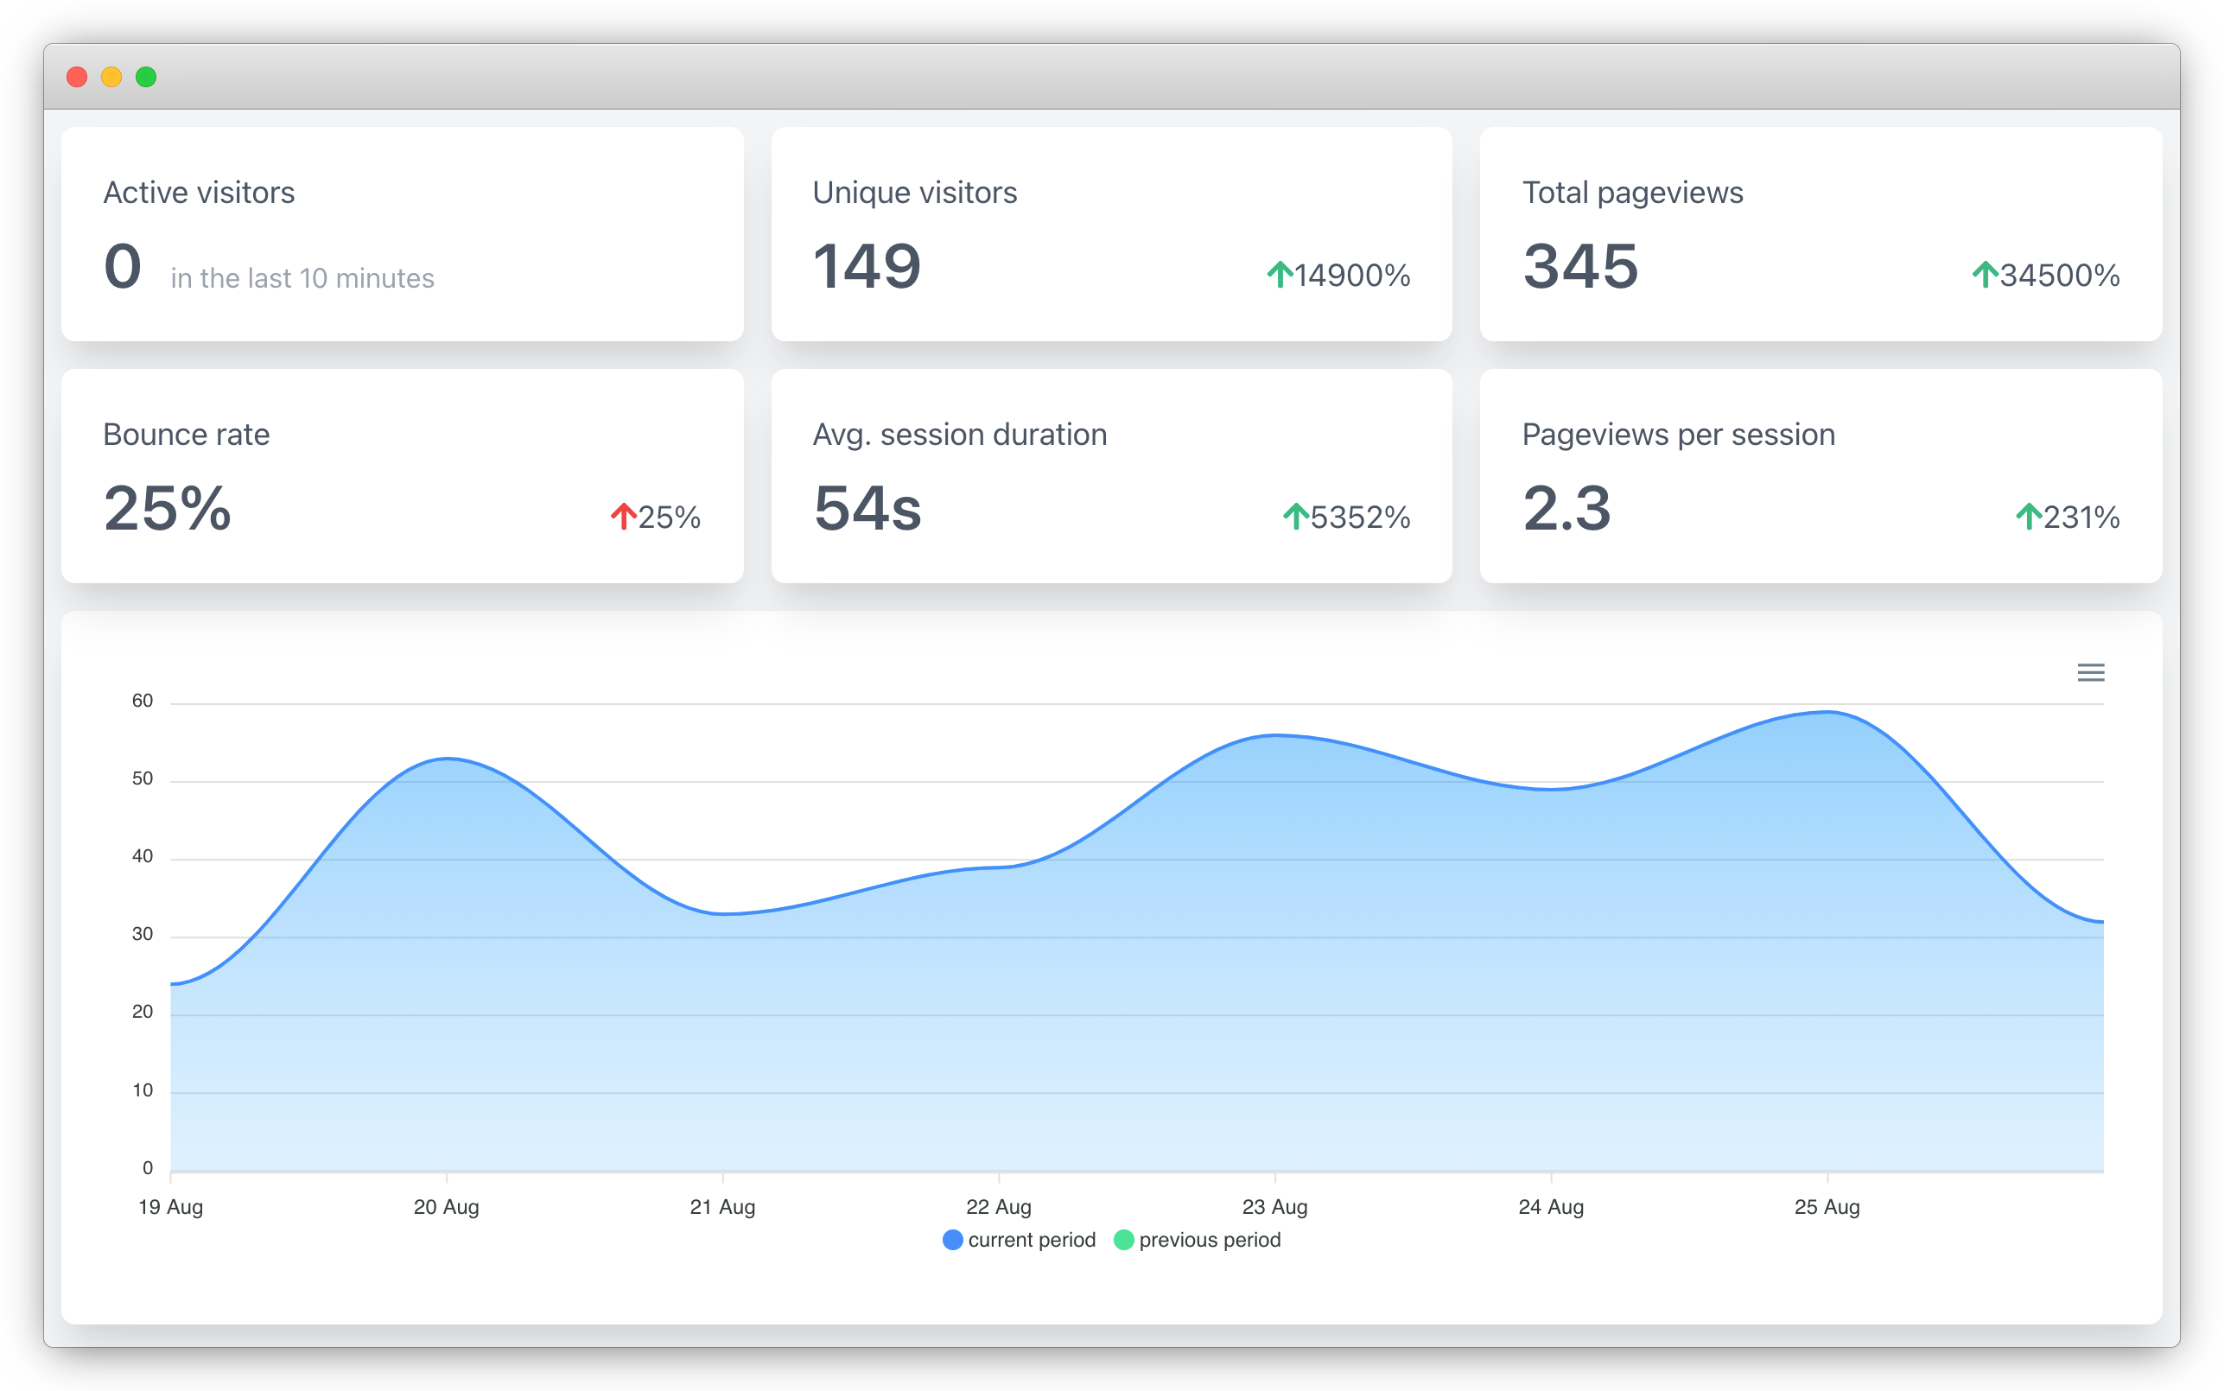This screenshot has width=2224, height=1391.
Task: Select the Pageviews per session card title
Action: pyautogui.click(x=1679, y=435)
